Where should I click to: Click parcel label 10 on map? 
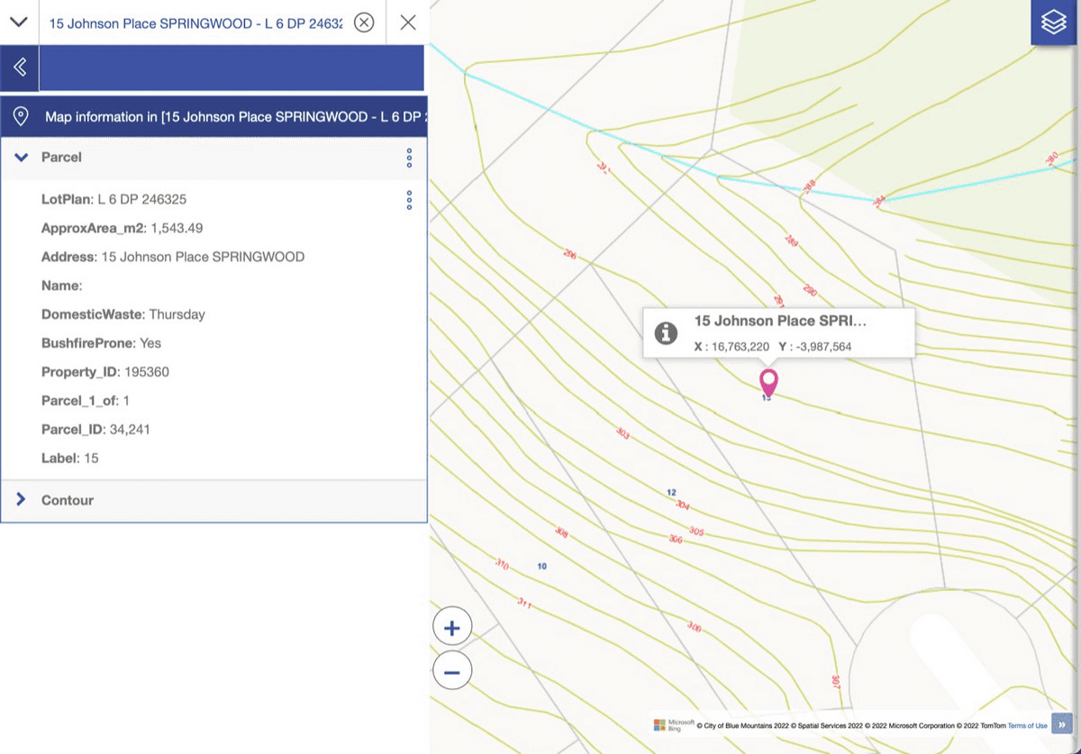541,567
